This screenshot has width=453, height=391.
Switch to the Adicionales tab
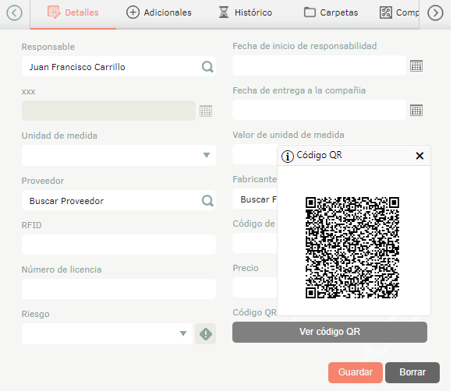(159, 12)
